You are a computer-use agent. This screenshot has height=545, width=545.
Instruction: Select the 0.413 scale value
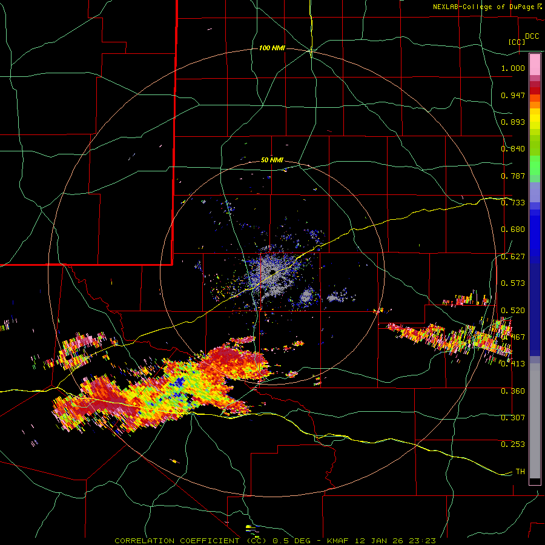pos(513,364)
